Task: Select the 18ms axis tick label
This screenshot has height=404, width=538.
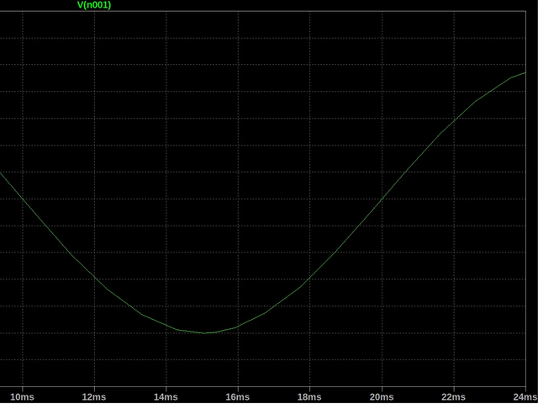Action: 310,396
